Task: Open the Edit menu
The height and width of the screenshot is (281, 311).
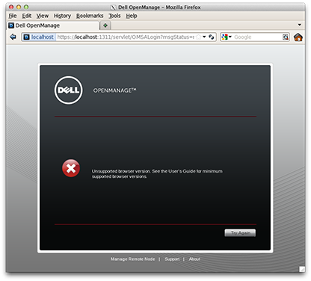Action: tap(27, 16)
